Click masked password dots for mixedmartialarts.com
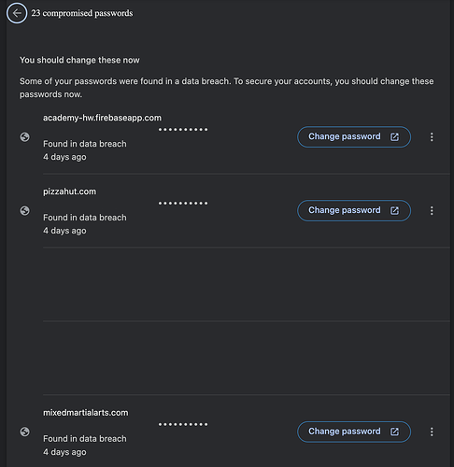Viewport: 454px width, 467px height. tap(183, 424)
